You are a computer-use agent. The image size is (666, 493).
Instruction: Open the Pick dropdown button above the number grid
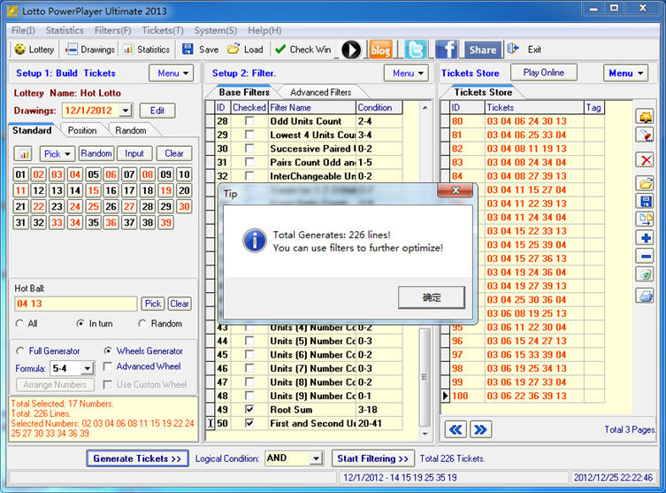pyautogui.click(x=57, y=153)
